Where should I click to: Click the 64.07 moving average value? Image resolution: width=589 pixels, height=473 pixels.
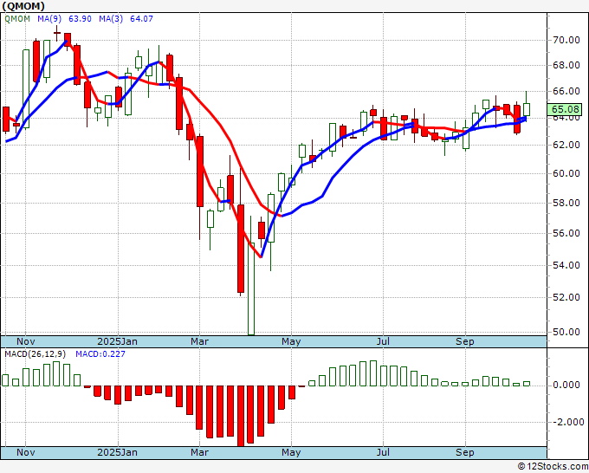(141, 19)
